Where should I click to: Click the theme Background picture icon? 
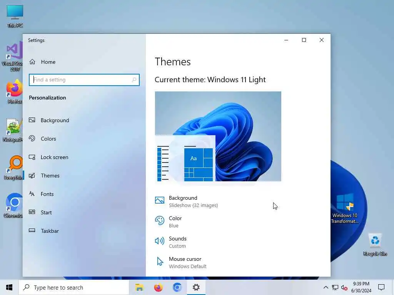point(160,200)
